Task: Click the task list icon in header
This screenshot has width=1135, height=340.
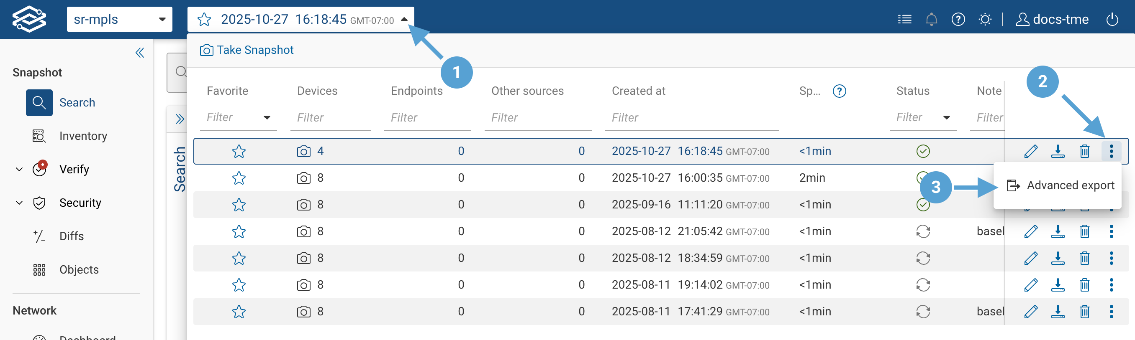Action: pos(904,19)
